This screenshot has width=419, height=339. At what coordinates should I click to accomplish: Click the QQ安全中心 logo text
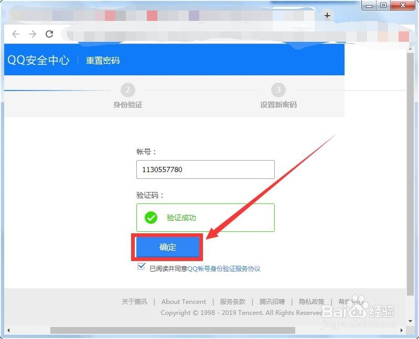click(x=38, y=60)
